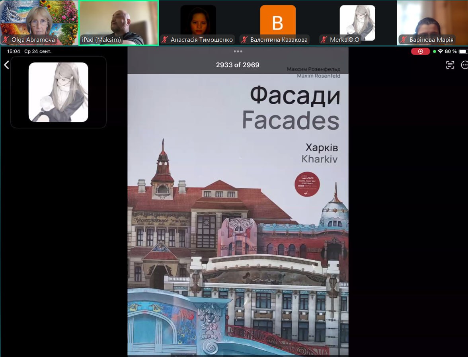Tap the Live Text scan icon
The width and height of the screenshot is (468, 357).
point(450,65)
